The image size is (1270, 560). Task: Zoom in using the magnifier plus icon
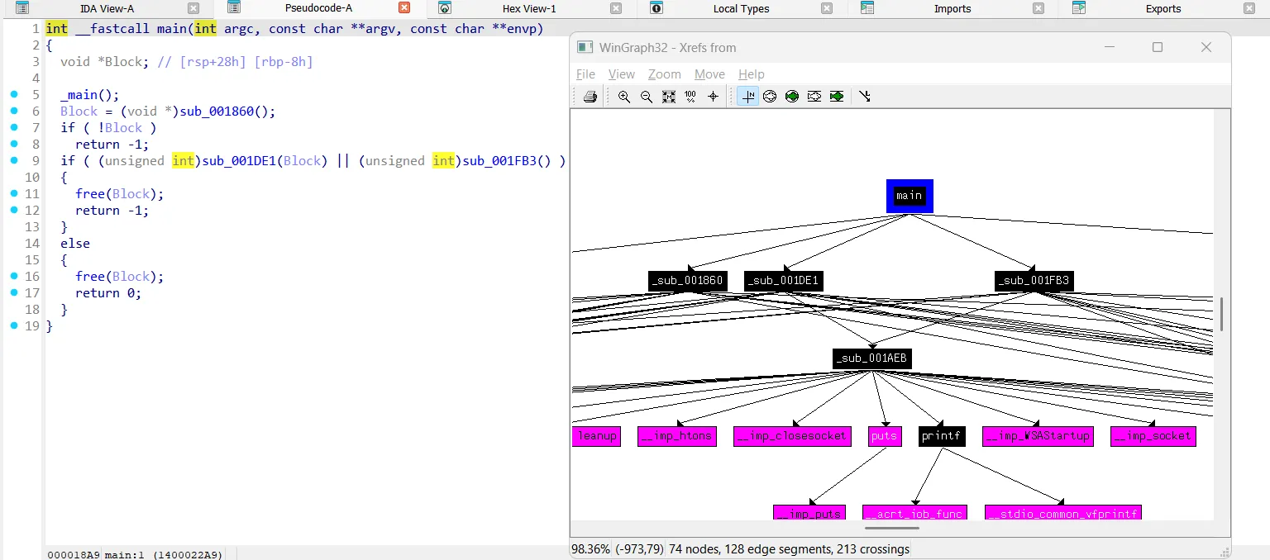pos(624,97)
